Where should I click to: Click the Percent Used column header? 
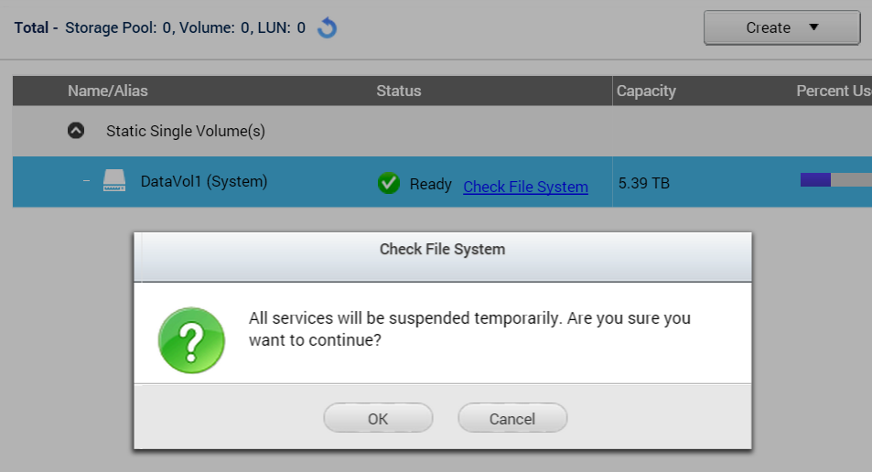tap(834, 91)
